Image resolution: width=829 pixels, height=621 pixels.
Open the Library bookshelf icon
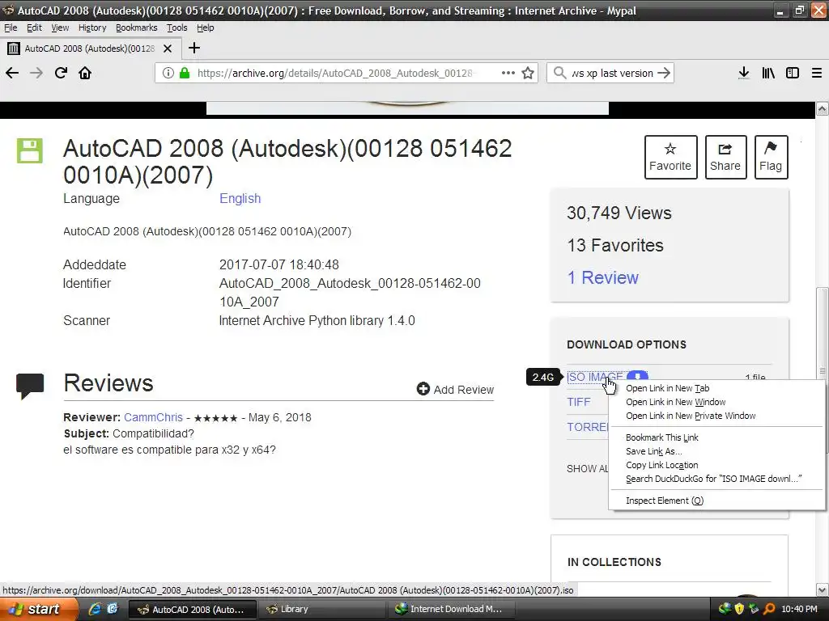[x=768, y=73]
